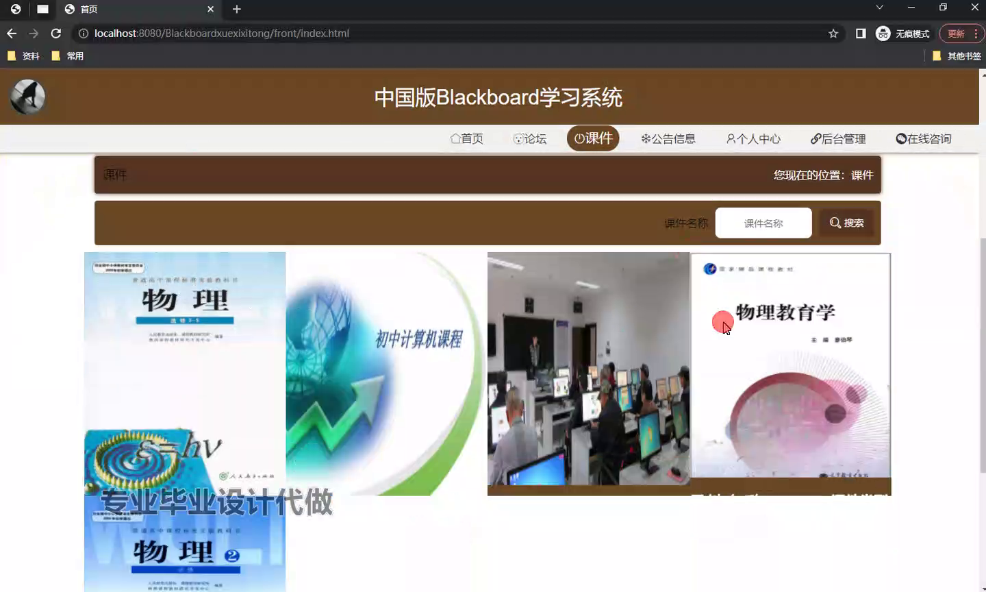Image resolution: width=986 pixels, height=592 pixels.
Task: Open 在线咨询 chat menu item
Action: [x=924, y=138]
